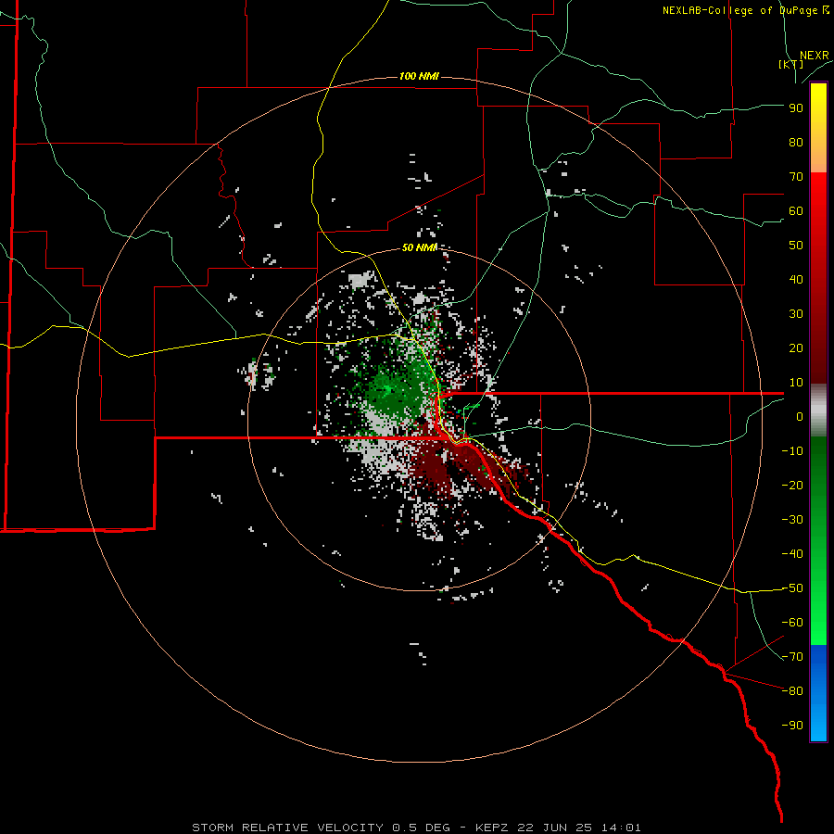Screen dimensions: 834x834
Task: Click the -30 color scale label
Action: [792, 520]
